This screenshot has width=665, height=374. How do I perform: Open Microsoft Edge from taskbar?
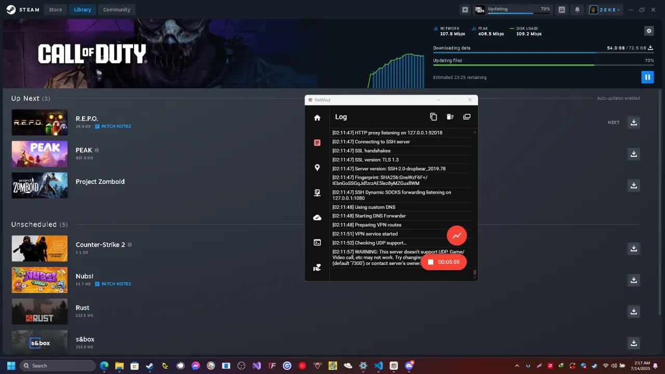(104, 366)
